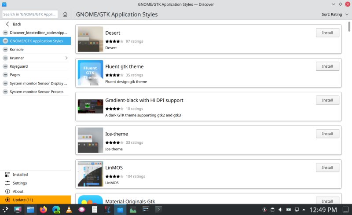Open the Fluent GTK Theme thumbnail
Screen dimensions: 352x215
pyautogui.click(x=91, y=73)
